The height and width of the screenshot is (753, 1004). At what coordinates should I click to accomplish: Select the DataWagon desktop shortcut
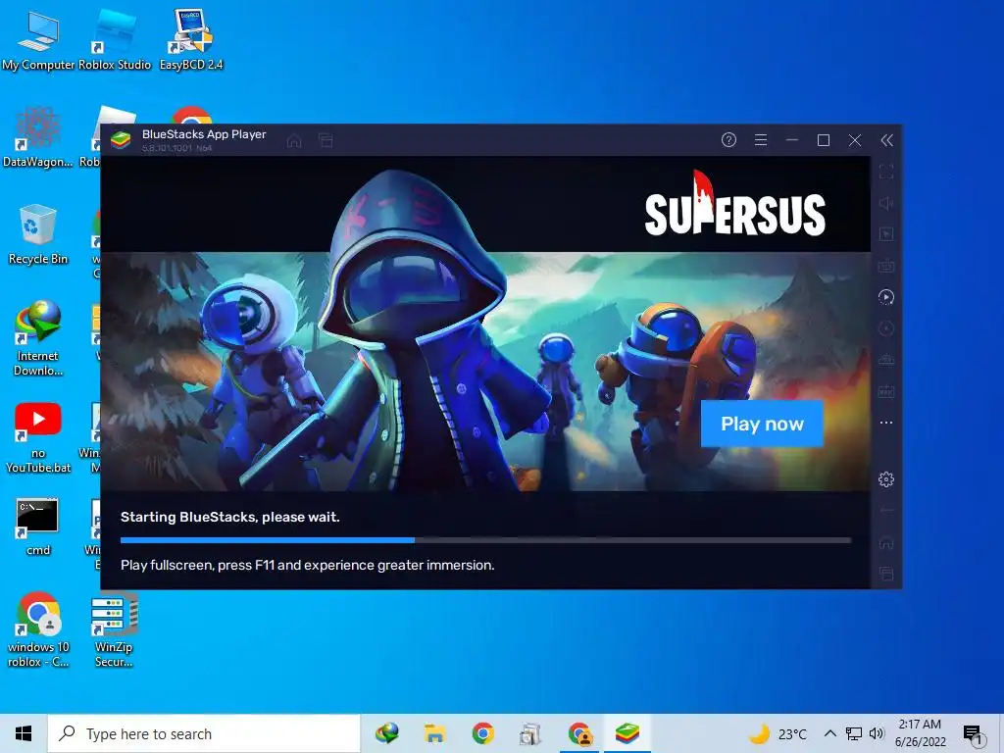[38, 137]
